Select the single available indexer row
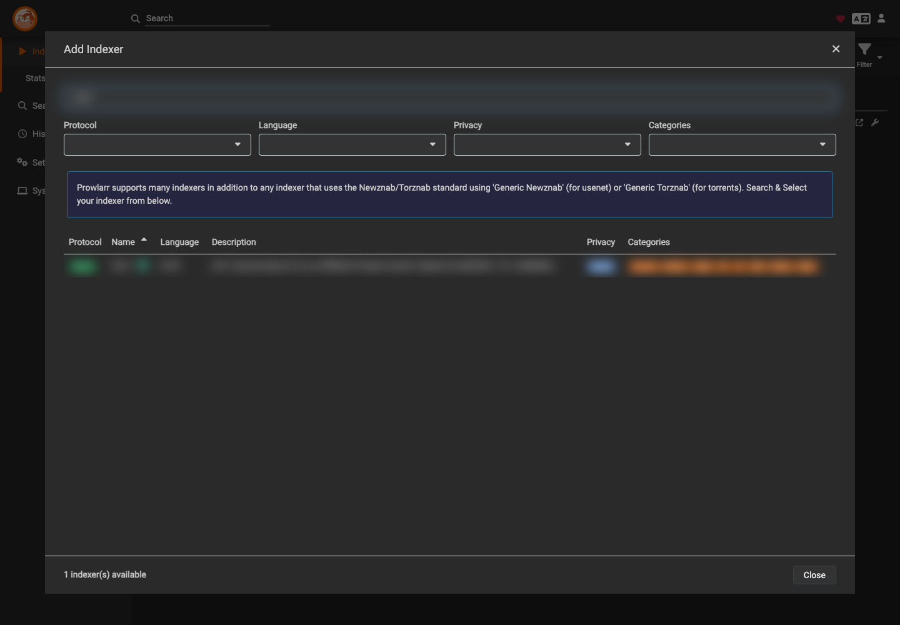The width and height of the screenshot is (900, 625). [x=450, y=267]
